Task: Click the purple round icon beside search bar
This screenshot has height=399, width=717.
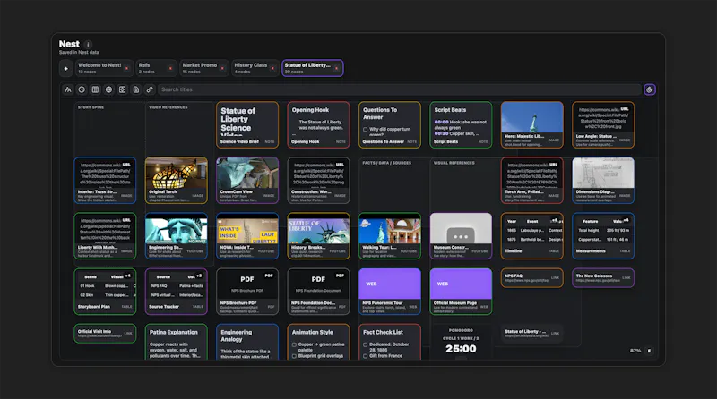Action: coord(649,89)
